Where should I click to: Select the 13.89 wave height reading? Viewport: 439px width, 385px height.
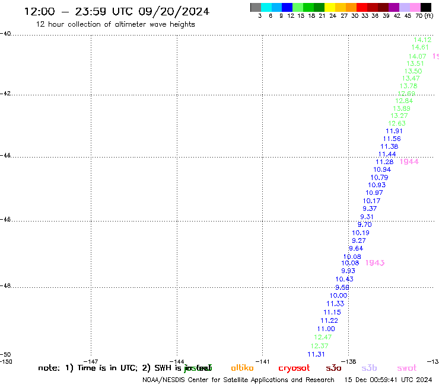(x=402, y=108)
